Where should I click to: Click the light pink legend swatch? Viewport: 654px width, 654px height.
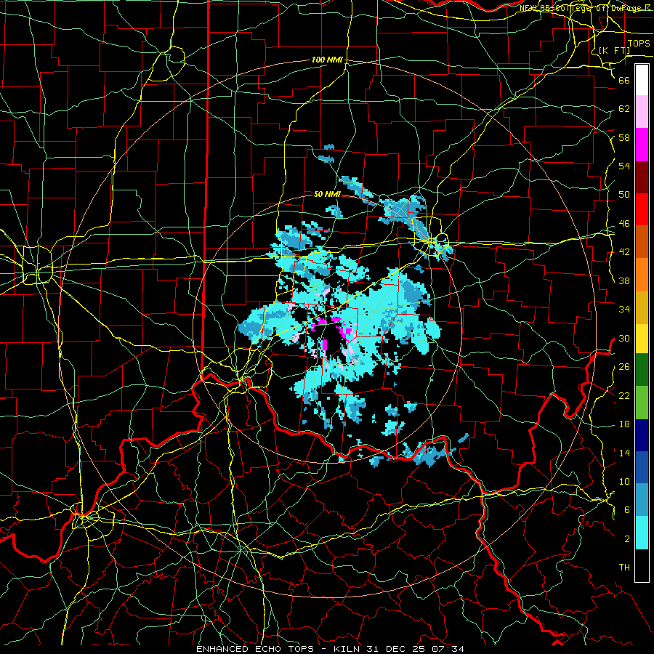point(642,112)
